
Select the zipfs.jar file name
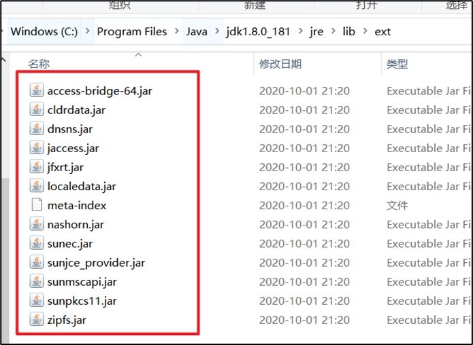click(x=67, y=320)
